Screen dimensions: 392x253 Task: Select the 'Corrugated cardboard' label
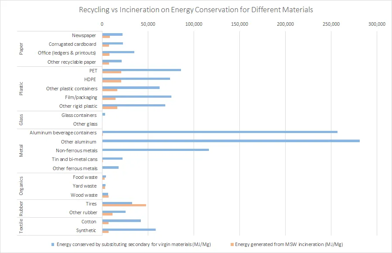(x=72, y=44)
